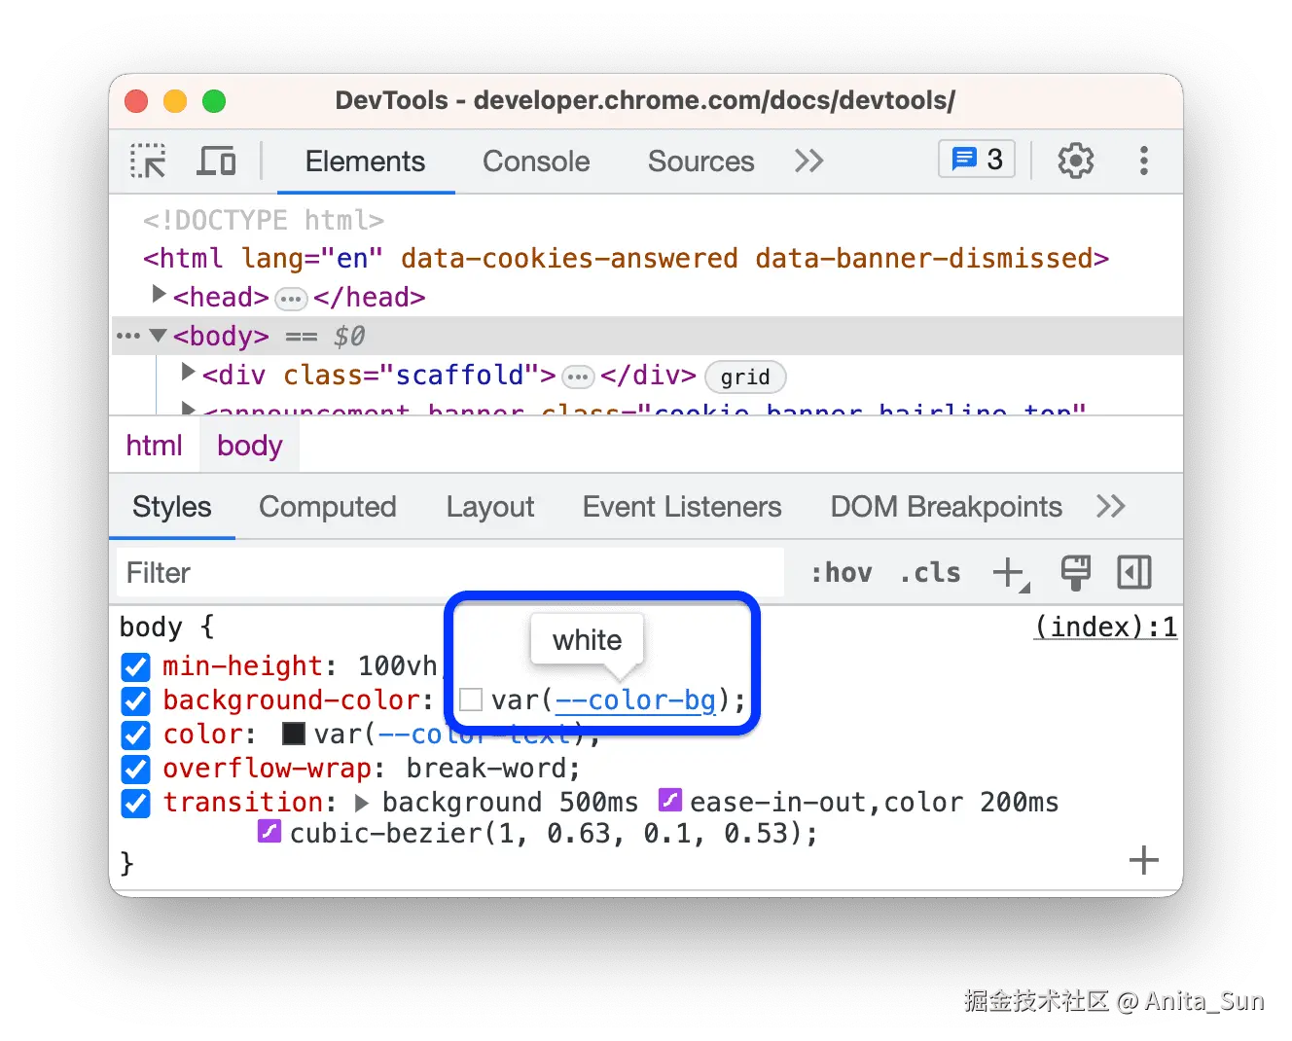1292x1041 pixels.
Task: Select the Layout tab
Action: (x=490, y=507)
